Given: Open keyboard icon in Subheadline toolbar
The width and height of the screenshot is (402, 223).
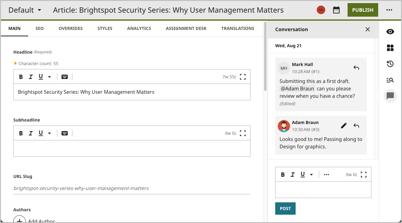Looking at the screenshot, I should coord(65,133).
